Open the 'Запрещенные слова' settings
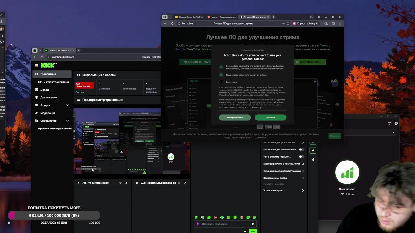Viewport: 415px width, 233px height. coord(284,178)
